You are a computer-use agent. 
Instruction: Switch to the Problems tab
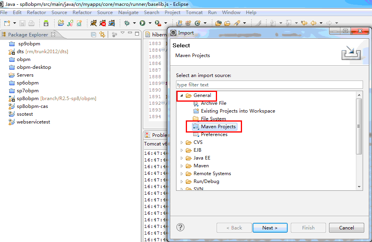[156, 135]
